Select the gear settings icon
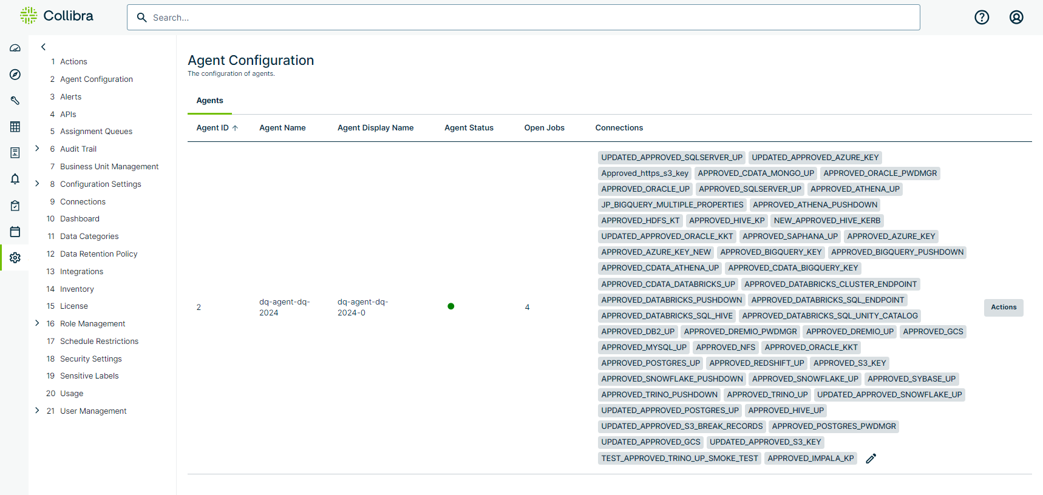This screenshot has width=1043, height=495. 15,258
